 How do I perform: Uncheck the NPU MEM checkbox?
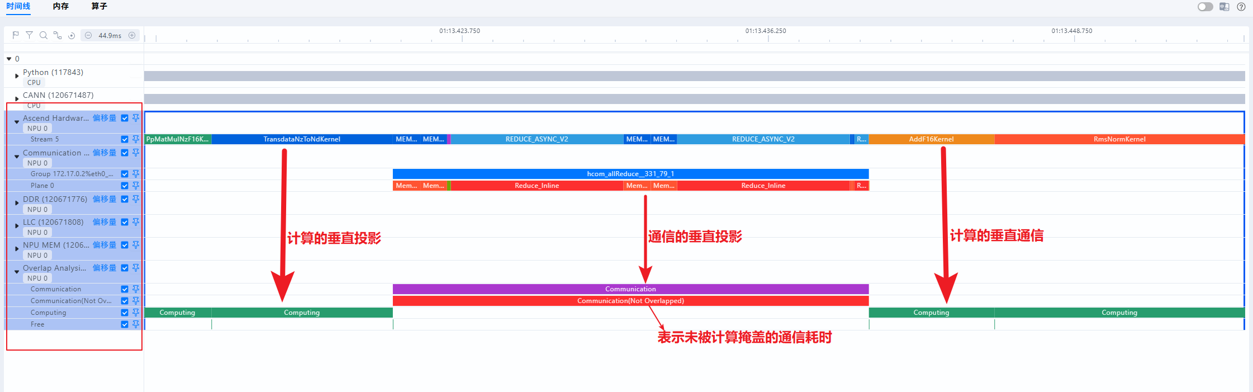(x=125, y=245)
